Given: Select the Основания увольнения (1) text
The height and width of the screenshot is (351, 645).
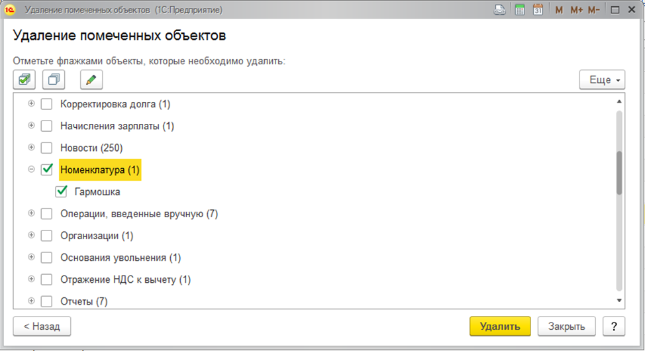Looking at the screenshot, I should click(121, 258).
